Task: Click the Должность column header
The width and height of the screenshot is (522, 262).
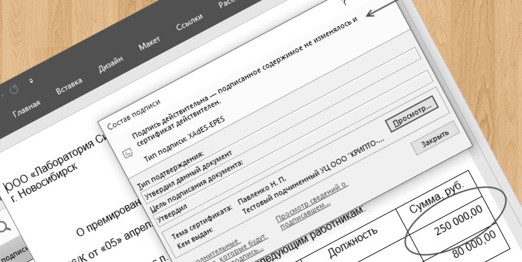Action: 353,243
